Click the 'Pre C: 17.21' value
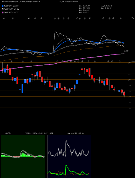The height and width of the screenshot is (178, 135). point(85,12)
